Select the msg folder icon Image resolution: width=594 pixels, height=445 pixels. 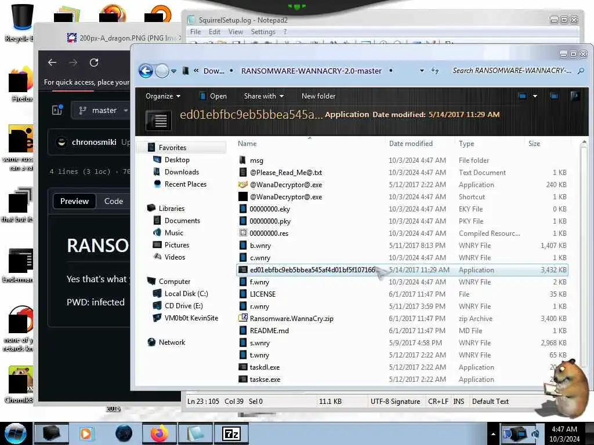[242, 160]
